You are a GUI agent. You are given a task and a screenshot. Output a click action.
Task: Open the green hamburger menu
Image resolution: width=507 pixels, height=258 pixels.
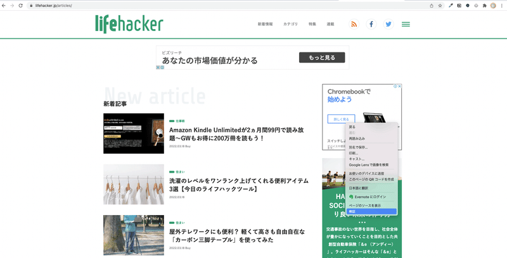[406, 24]
